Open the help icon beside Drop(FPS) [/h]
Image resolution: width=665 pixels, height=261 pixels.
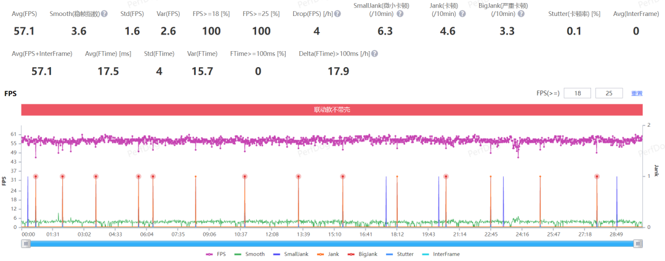[337, 14]
